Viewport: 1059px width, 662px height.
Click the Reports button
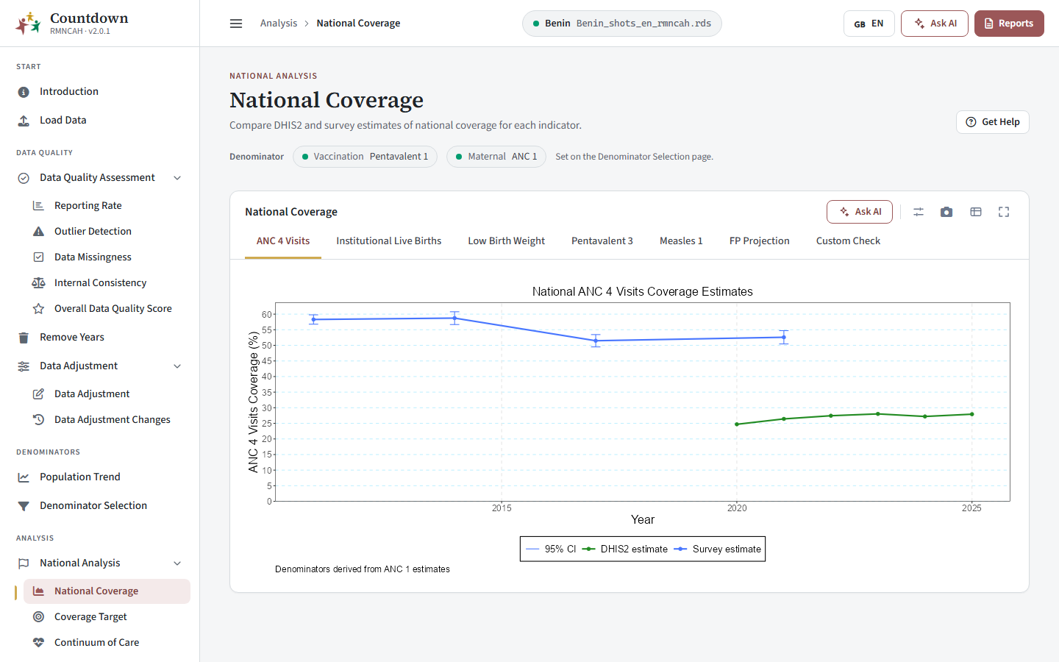point(1009,24)
